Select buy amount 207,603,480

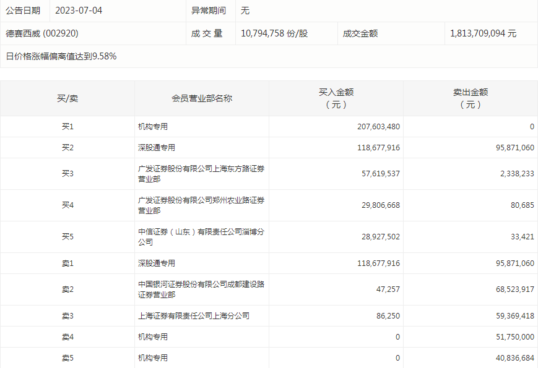378,126
